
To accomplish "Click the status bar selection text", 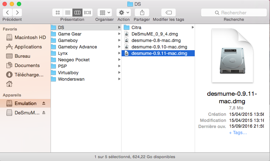I will [135, 157].
